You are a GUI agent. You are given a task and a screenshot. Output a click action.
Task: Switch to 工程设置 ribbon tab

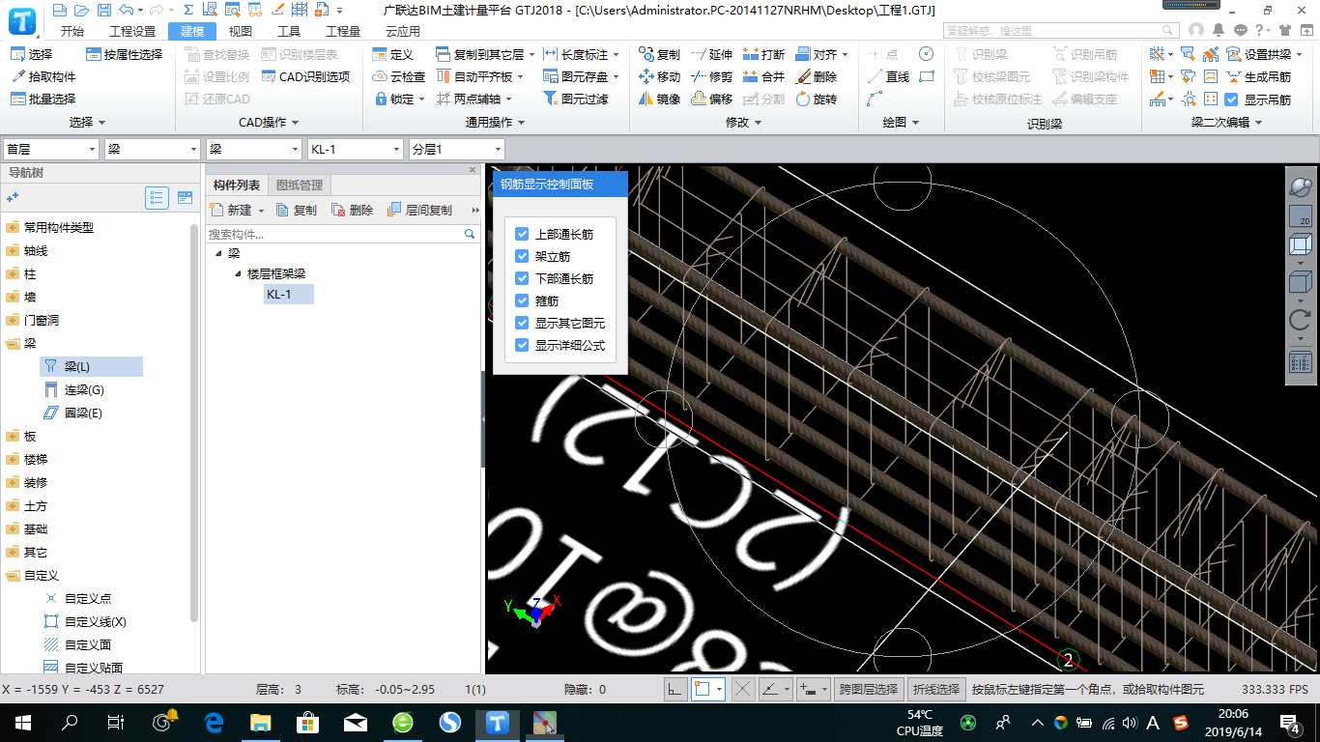[132, 31]
